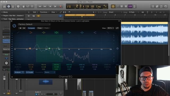Click the 243 Hz frequency value
The width and height of the screenshot is (170, 96).
(x=56, y=65)
